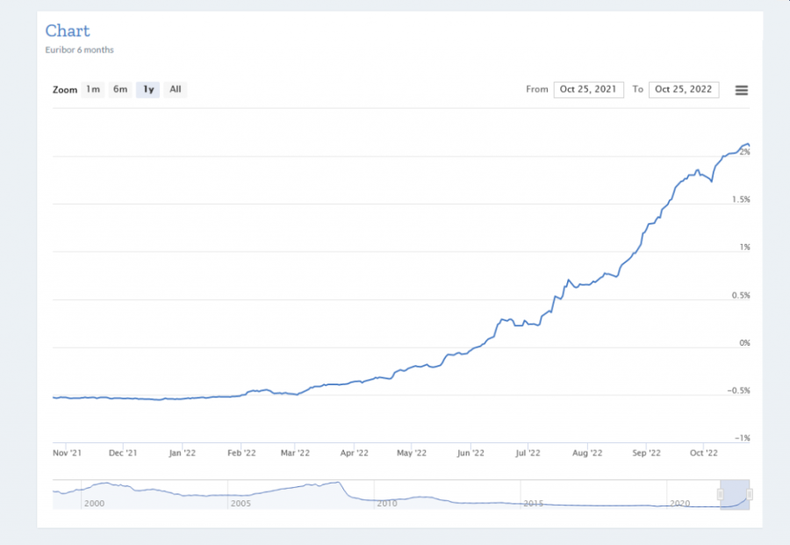Choose the 1y zoom range
Screen dimensions: 790x545
pos(148,90)
